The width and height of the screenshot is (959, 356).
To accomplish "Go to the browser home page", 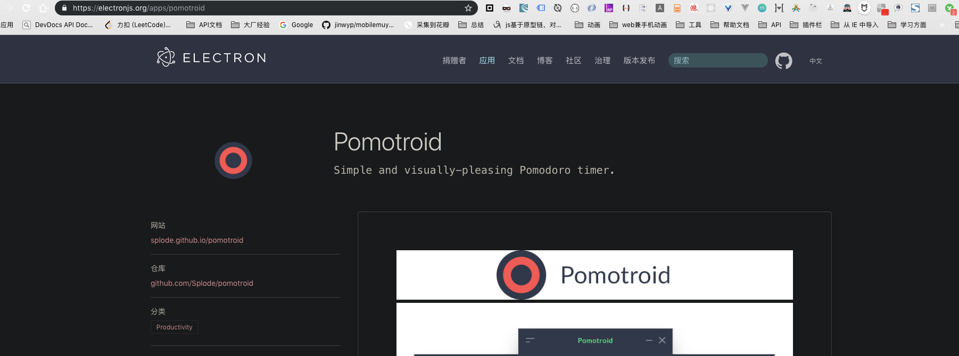I will [43, 8].
